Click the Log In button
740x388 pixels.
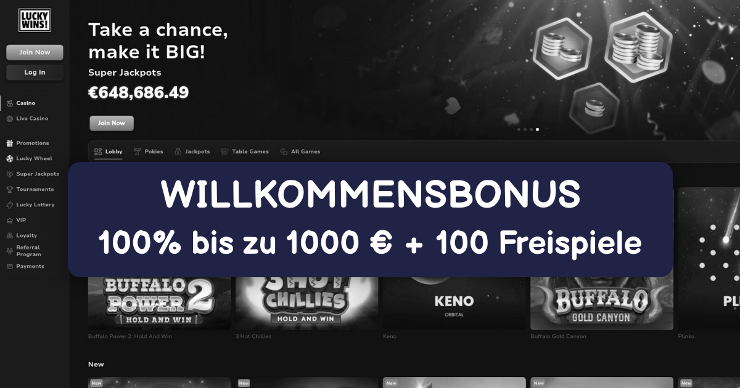(35, 72)
